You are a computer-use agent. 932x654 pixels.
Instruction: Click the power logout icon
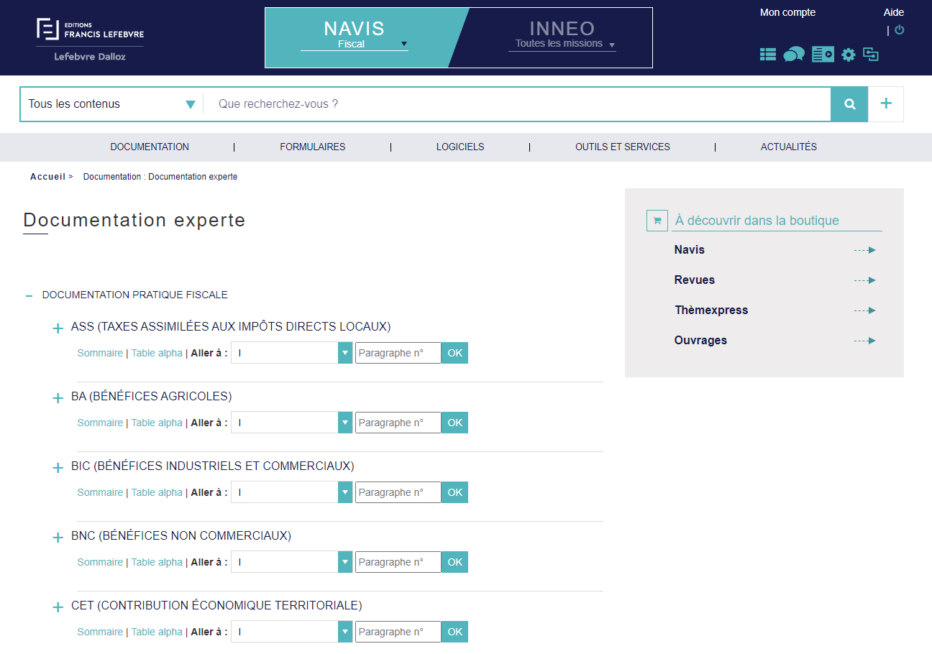tap(899, 30)
